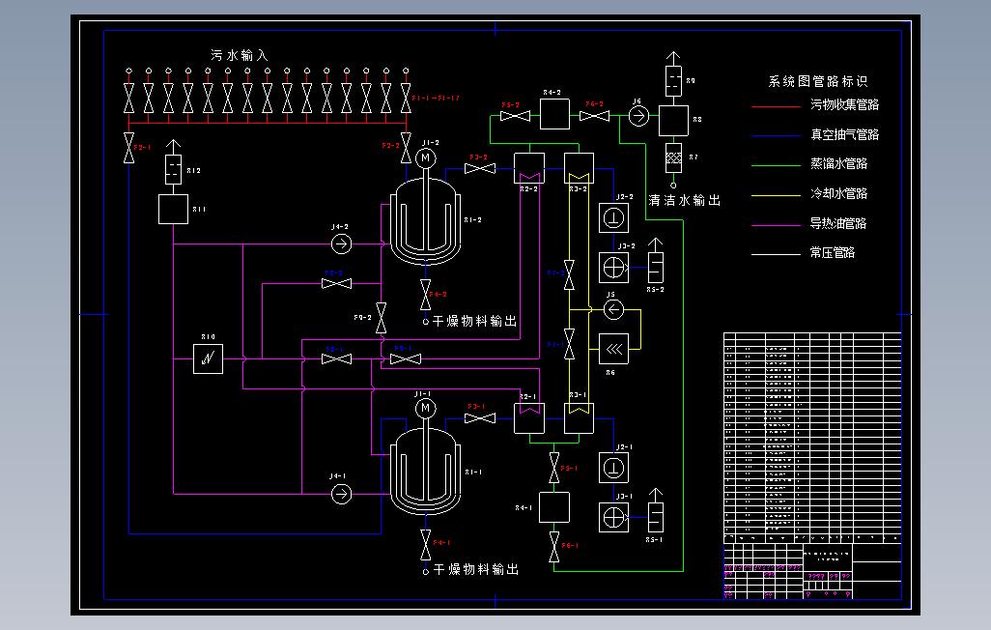Select the pump symbol labeled J4-2

[x=341, y=243]
